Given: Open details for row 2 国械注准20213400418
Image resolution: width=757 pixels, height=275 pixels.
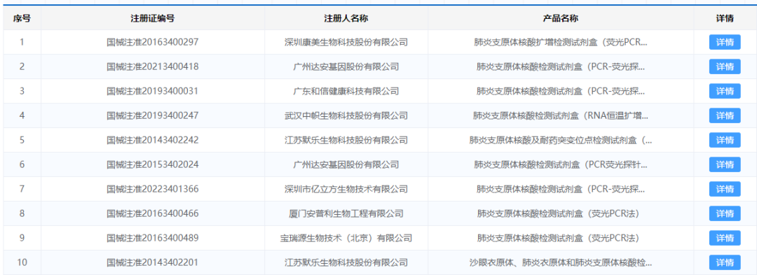Looking at the screenshot, I should click(x=725, y=66).
